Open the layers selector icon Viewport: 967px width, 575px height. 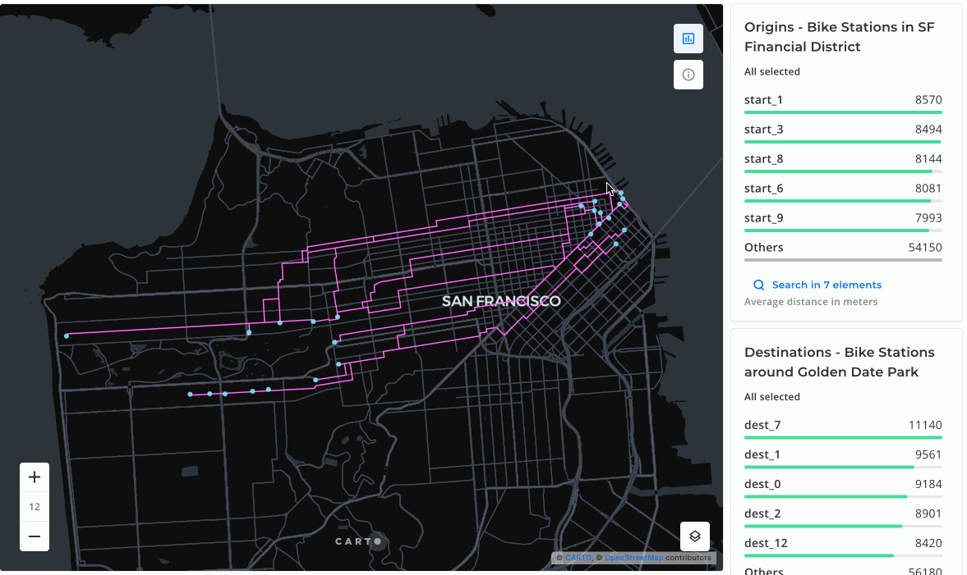pos(694,536)
